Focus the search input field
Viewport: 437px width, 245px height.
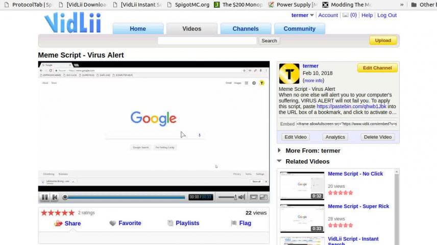pyautogui.click(x=207, y=41)
